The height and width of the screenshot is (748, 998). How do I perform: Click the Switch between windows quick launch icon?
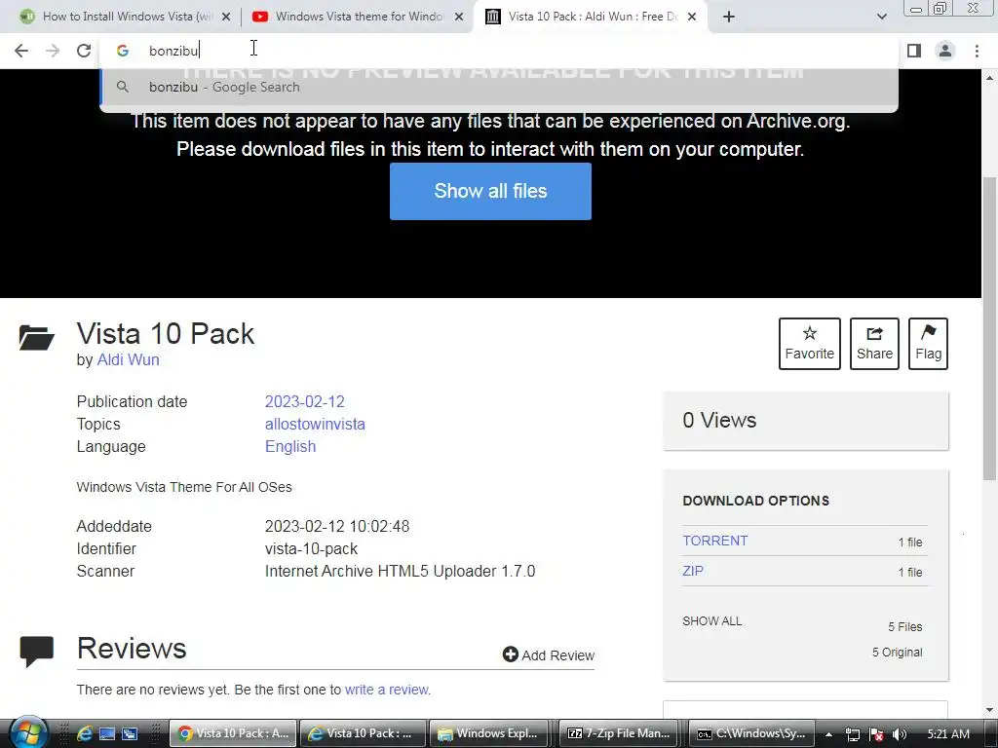click(x=130, y=733)
